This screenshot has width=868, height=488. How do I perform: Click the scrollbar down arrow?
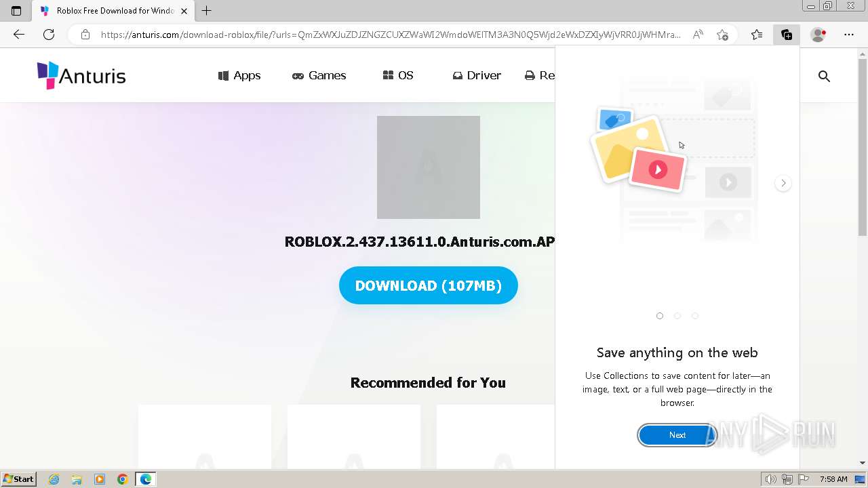click(863, 463)
